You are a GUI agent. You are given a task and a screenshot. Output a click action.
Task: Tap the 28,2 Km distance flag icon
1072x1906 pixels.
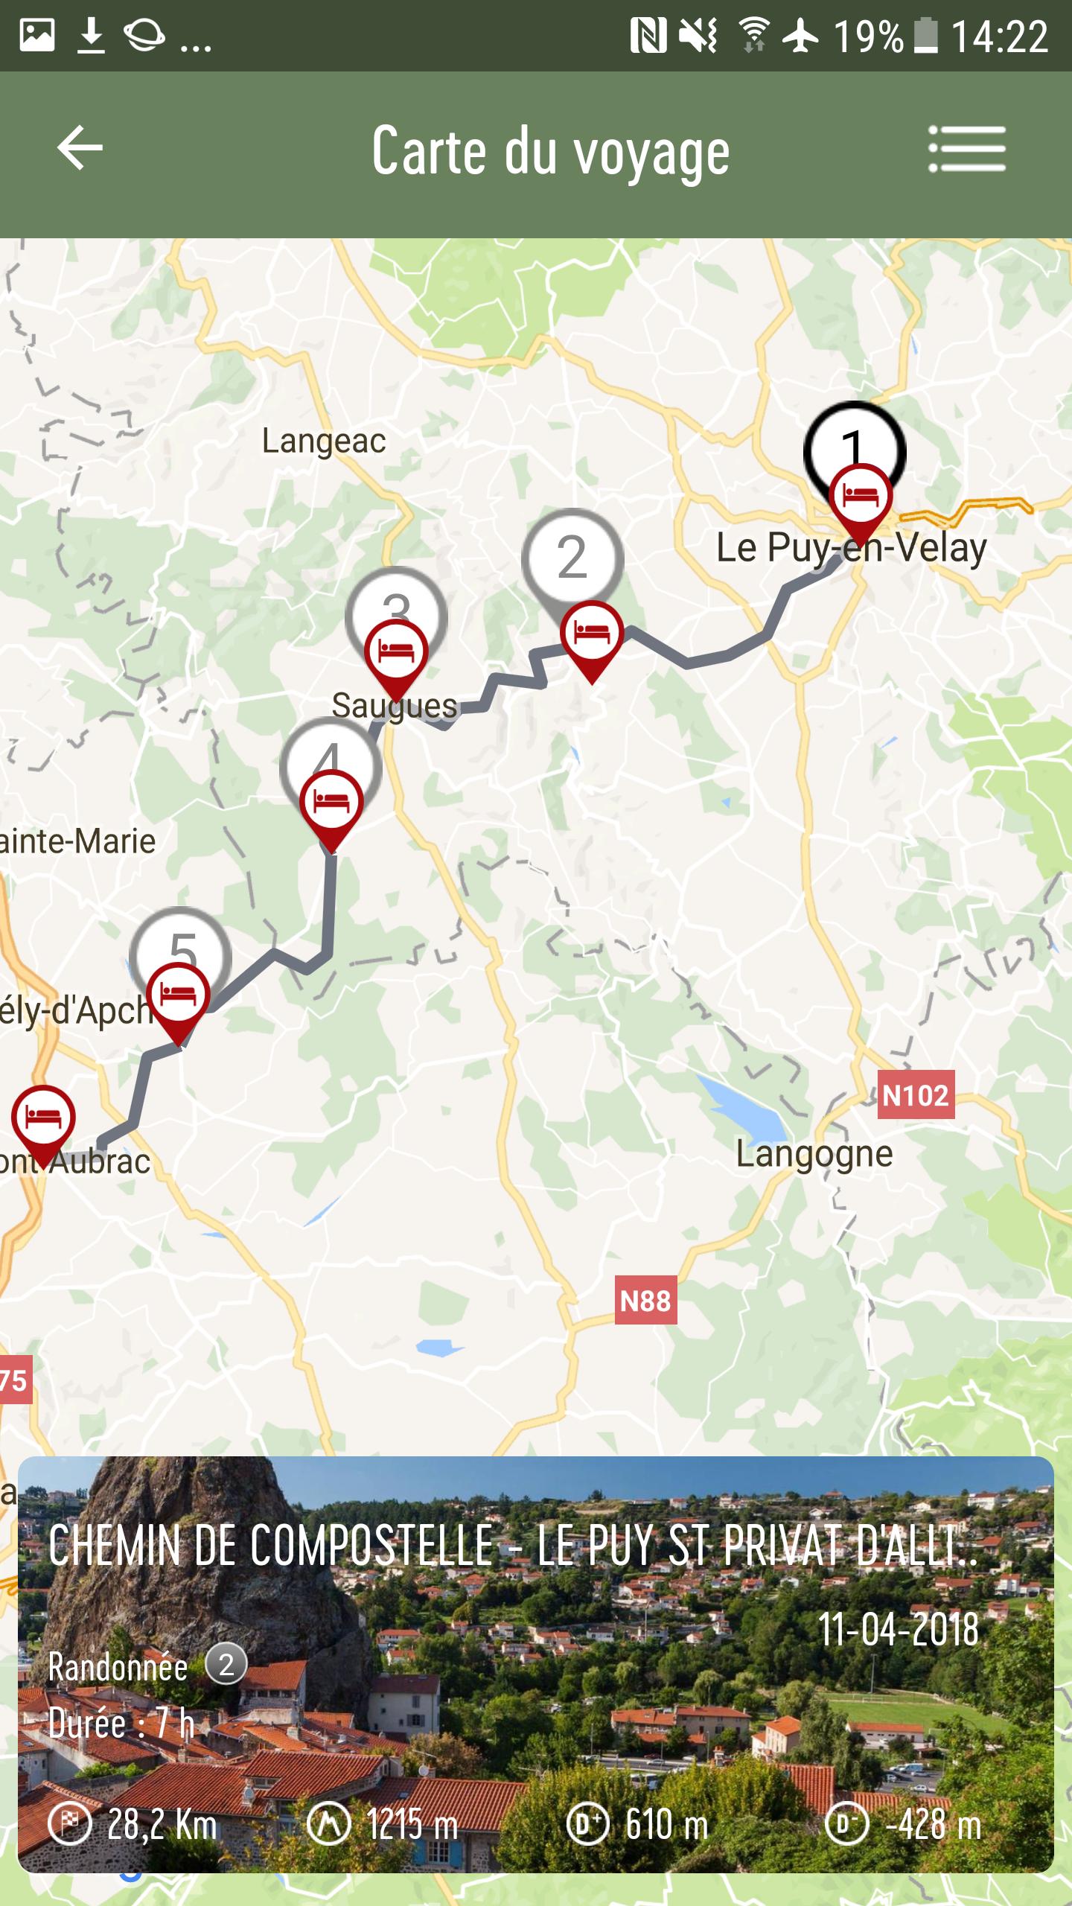point(69,1823)
